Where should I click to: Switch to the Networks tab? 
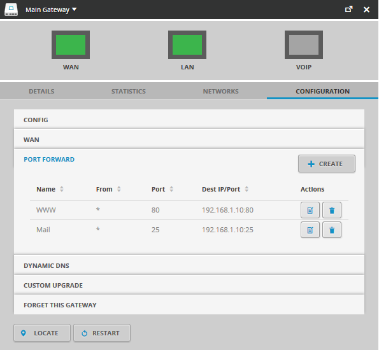220,91
